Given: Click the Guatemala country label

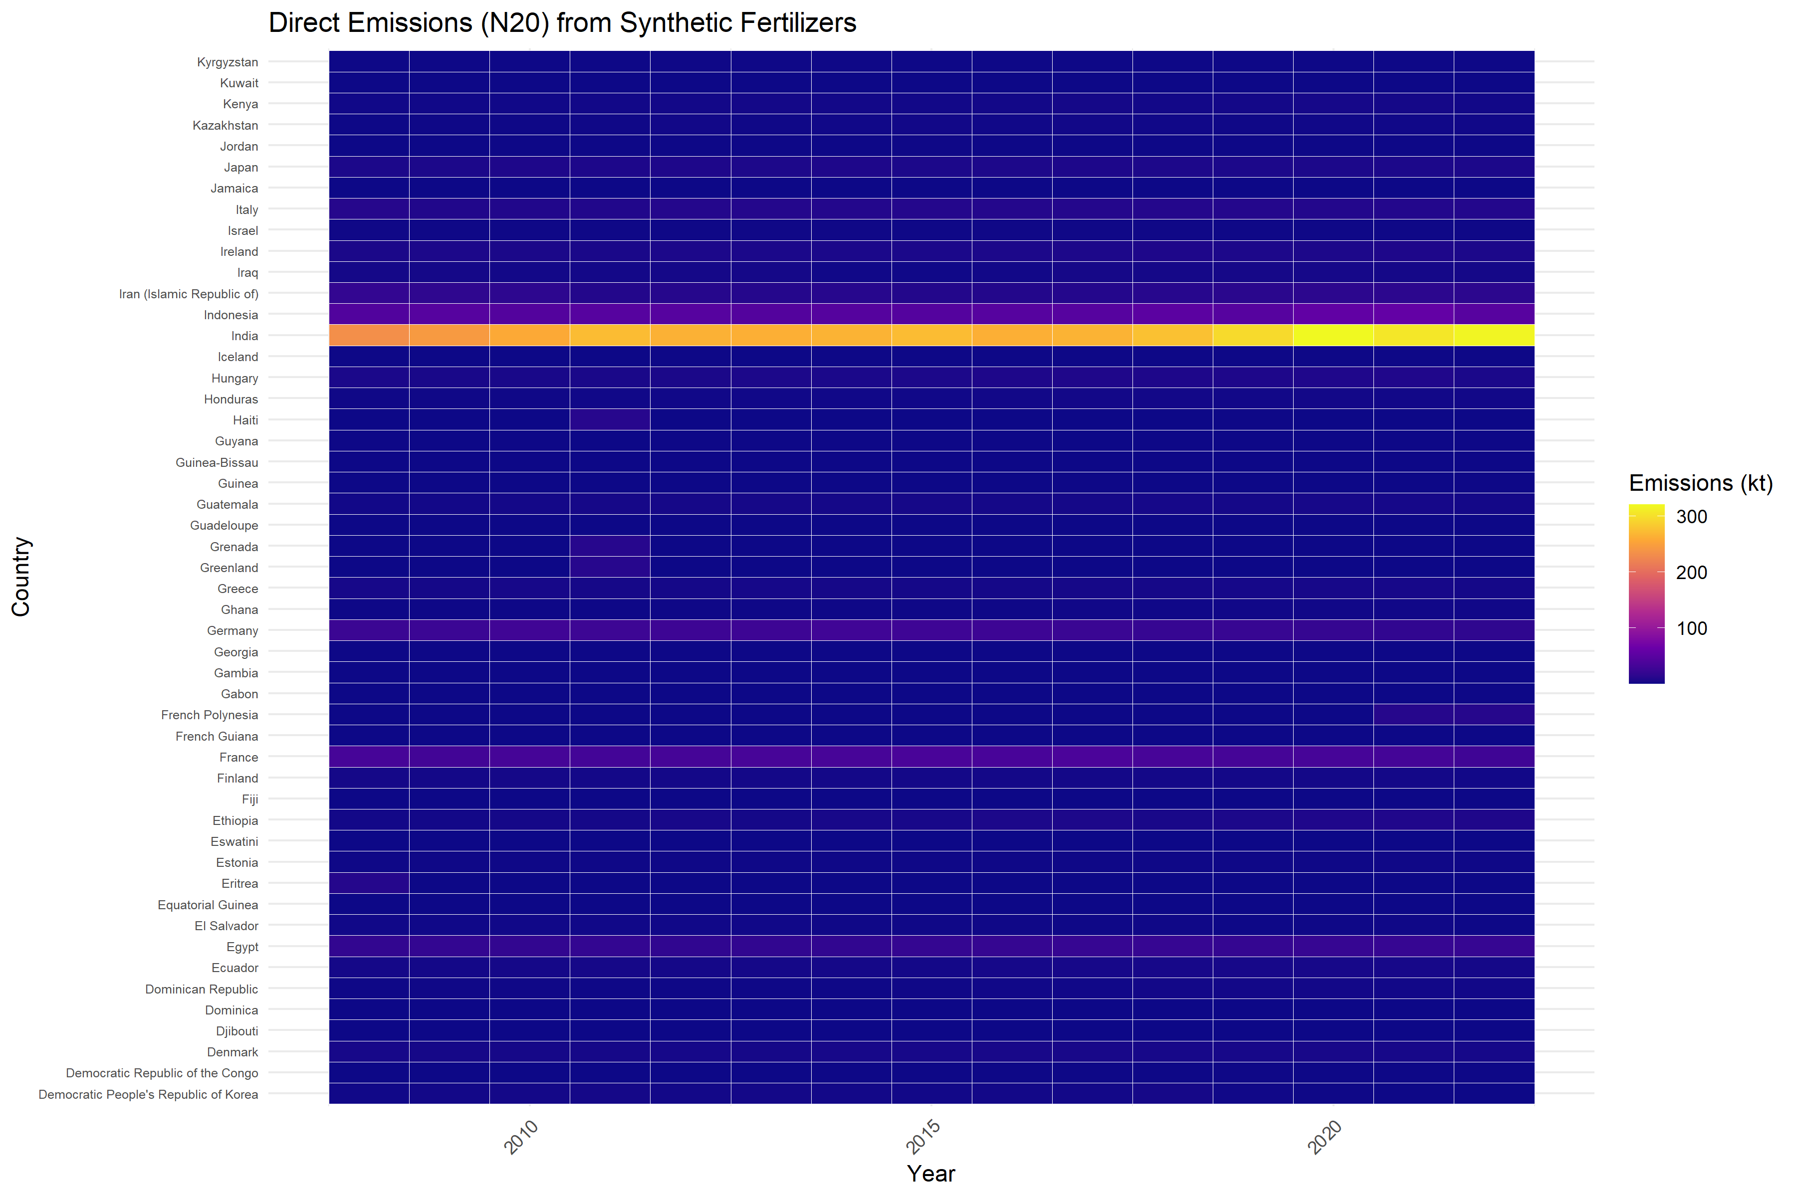Looking at the screenshot, I should tap(227, 505).
